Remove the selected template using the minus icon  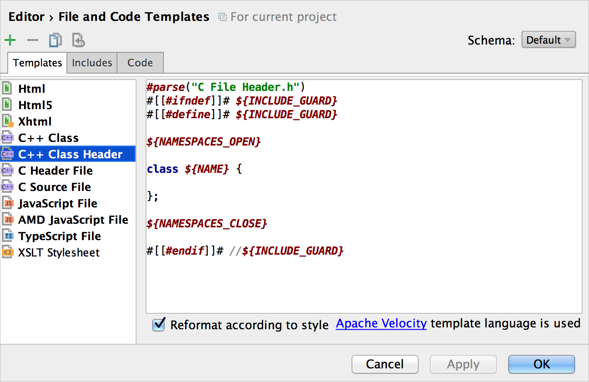(32, 40)
